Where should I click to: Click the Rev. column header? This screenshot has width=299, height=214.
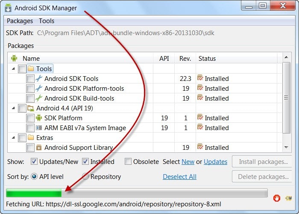pos(185,58)
